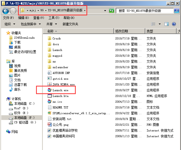Select the SPLMLicenseServer setup file icon
The image size is (181, 150).
coord(50,113)
